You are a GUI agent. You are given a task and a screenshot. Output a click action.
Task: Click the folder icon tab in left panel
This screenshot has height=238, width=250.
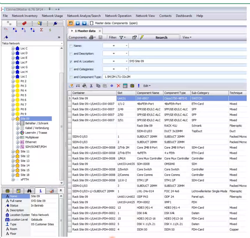coord(40,23)
